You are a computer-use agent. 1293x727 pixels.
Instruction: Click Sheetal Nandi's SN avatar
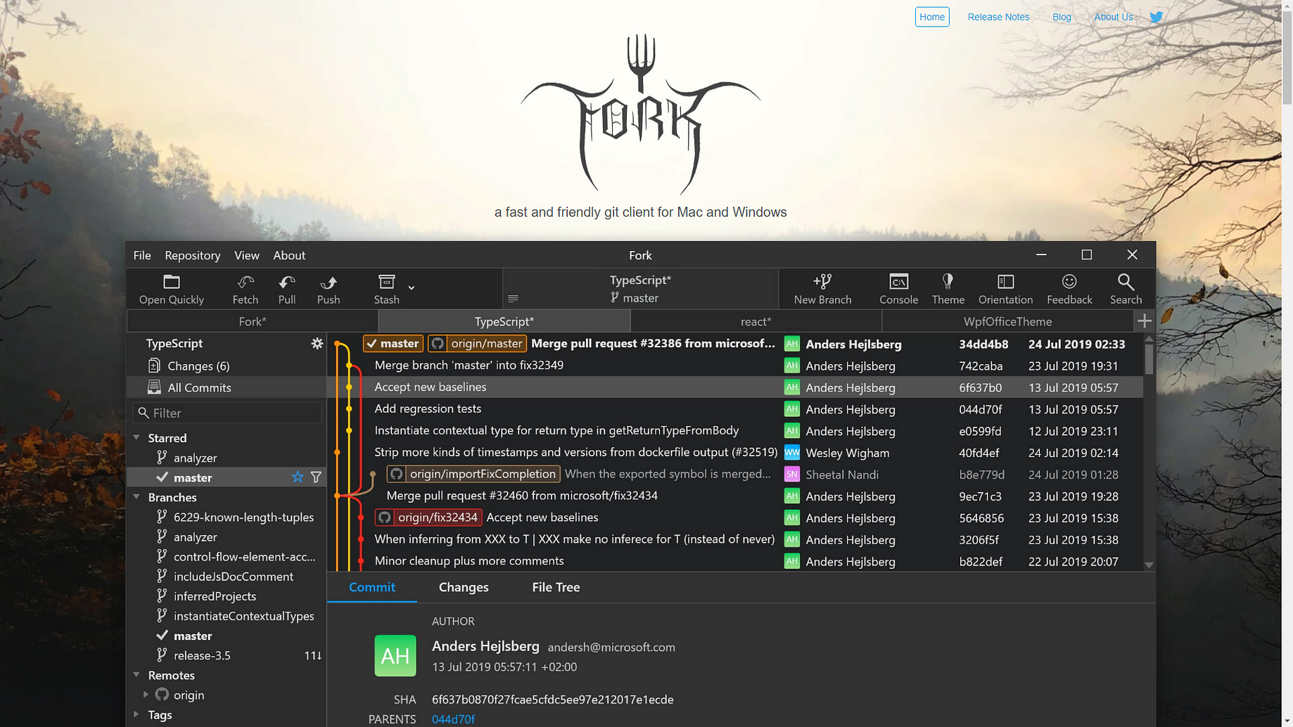coord(792,474)
